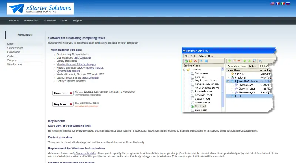
Task: Click the Buy Now button
Action: (63, 104)
